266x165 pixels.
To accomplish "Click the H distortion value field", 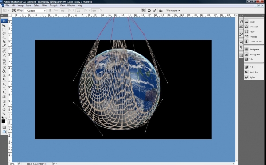I will coord(80,11).
